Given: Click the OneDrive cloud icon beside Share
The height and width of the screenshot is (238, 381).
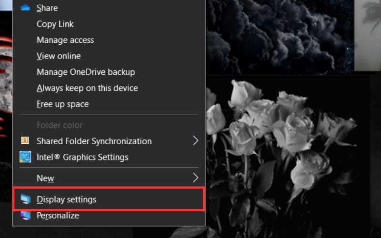Looking at the screenshot, I should tap(25, 8).
